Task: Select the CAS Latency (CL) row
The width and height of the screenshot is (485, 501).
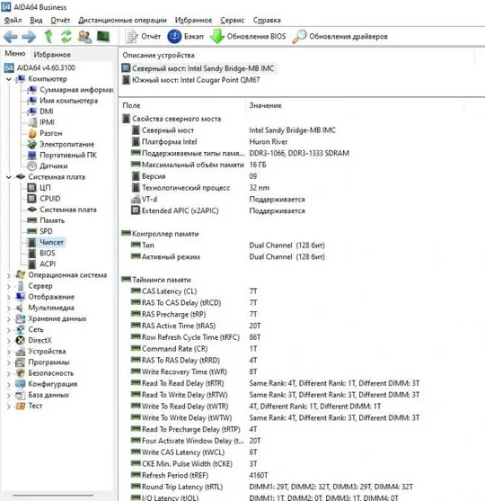Action: pos(194,291)
